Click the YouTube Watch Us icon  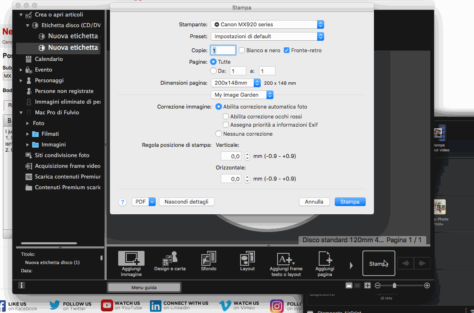coord(107,306)
